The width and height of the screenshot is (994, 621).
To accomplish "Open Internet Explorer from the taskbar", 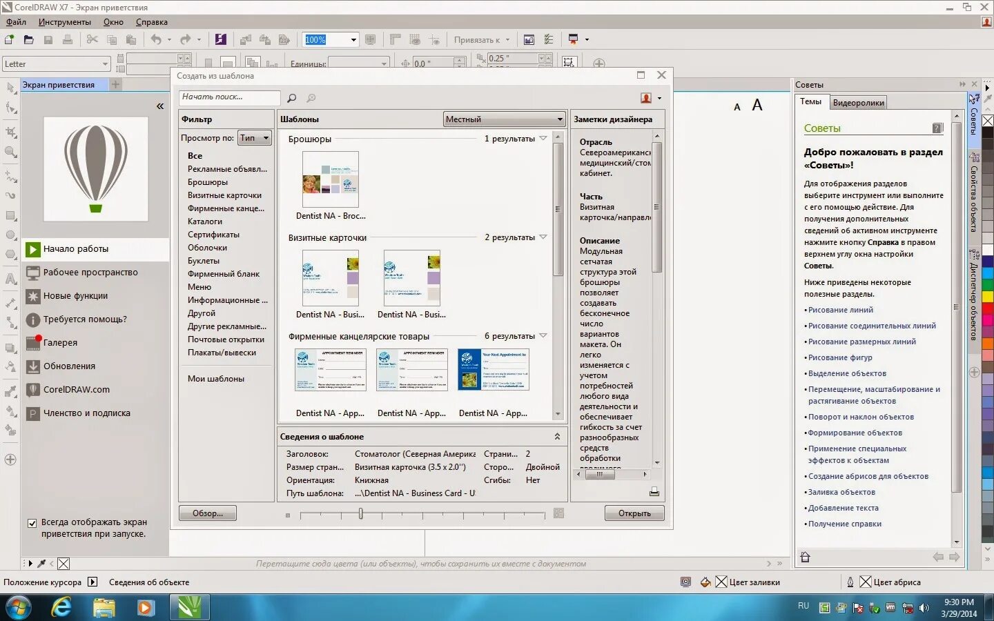I will click(61, 607).
